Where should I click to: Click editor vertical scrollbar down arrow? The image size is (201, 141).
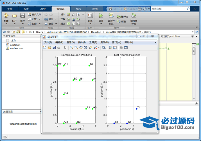point(194,99)
